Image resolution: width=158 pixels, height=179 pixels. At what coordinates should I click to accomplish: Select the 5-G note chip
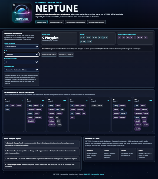click(x=106, y=38)
